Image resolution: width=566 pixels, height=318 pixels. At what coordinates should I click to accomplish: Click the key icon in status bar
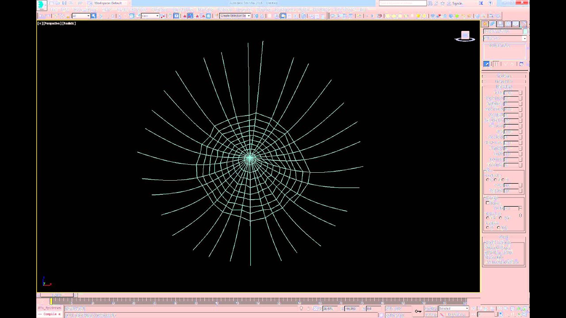[418, 311]
